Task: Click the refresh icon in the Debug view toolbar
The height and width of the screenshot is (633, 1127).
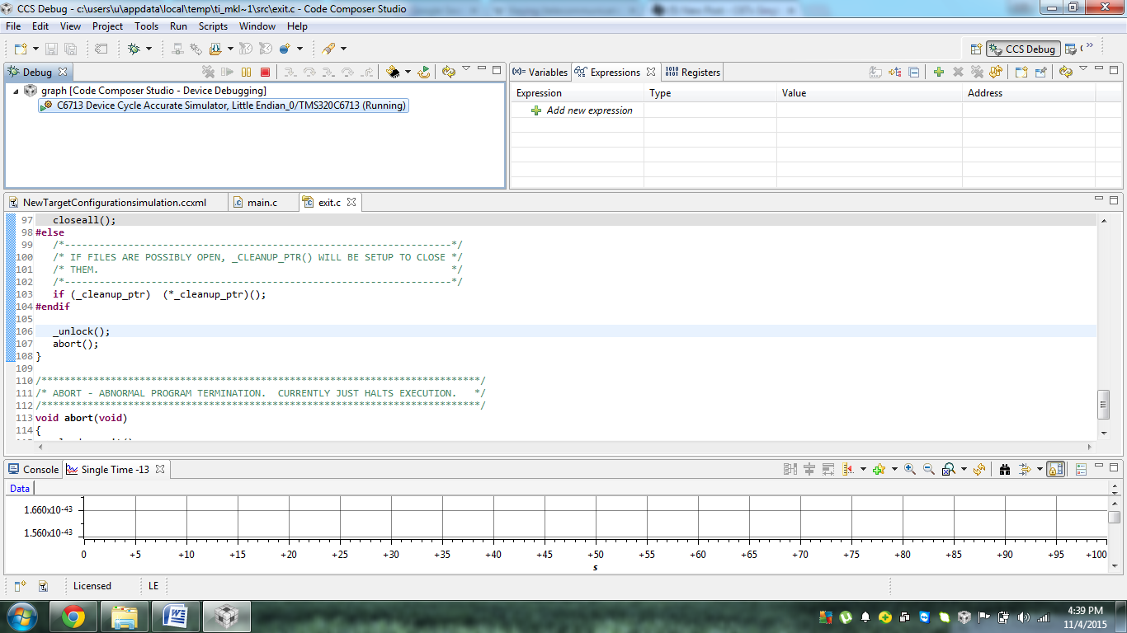Action: pyautogui.click(x=449, y=73)
